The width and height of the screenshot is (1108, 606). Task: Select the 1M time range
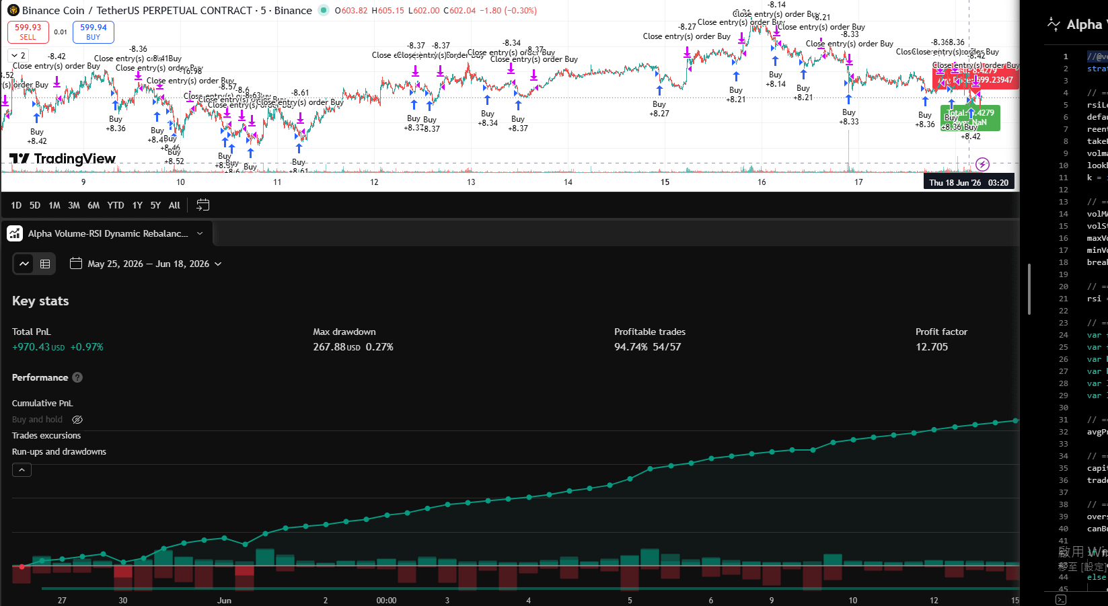click(x=54, y=205)
